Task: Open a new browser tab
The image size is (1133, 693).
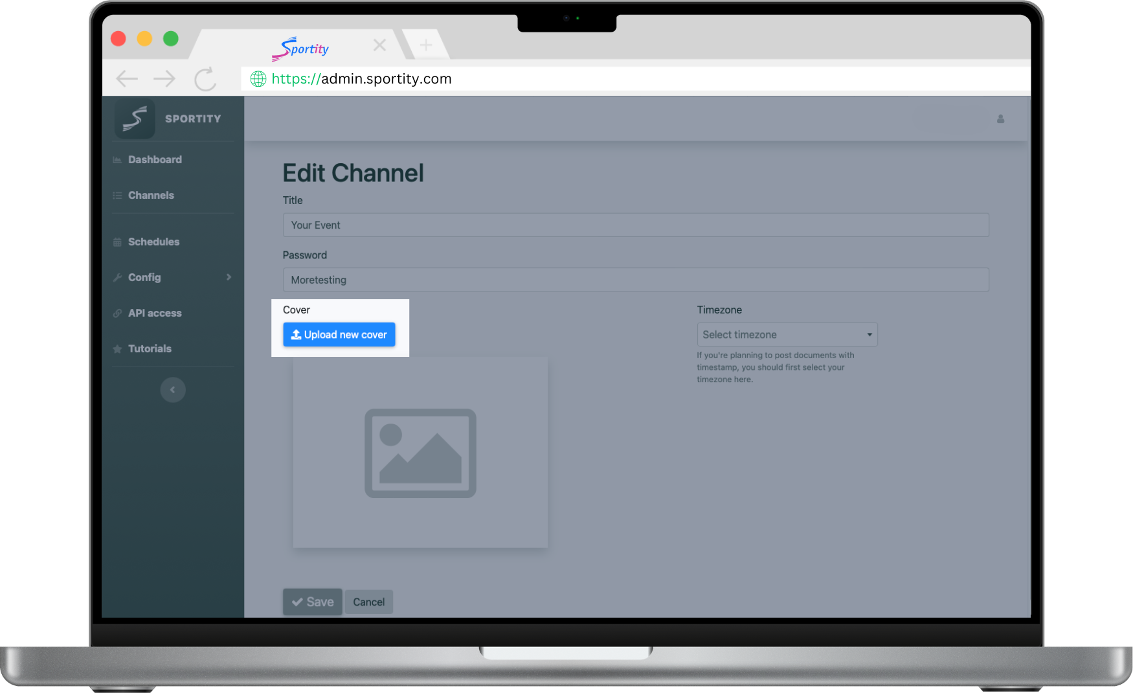Action: click(x=425, y=45)
